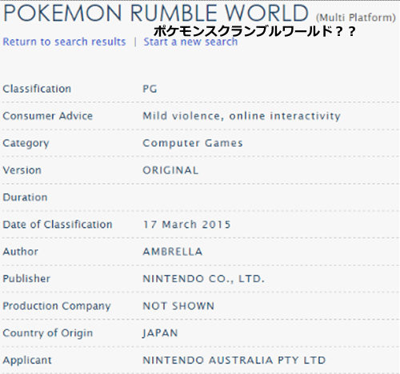Select the JAPAN country of origin value

160,333
